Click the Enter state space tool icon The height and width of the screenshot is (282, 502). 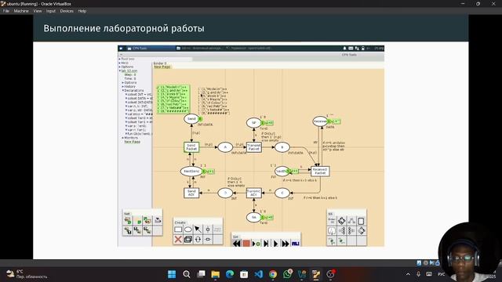pos(332,221)
